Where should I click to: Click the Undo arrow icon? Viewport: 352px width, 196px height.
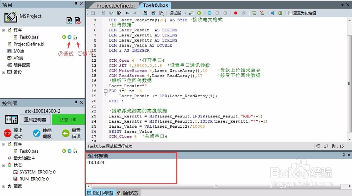coord(127,13)
